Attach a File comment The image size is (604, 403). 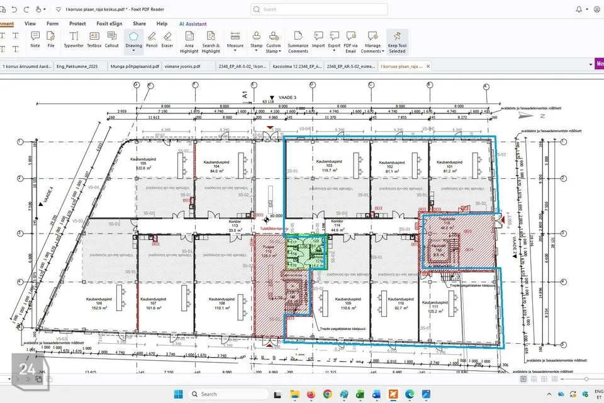pos(51,40)
